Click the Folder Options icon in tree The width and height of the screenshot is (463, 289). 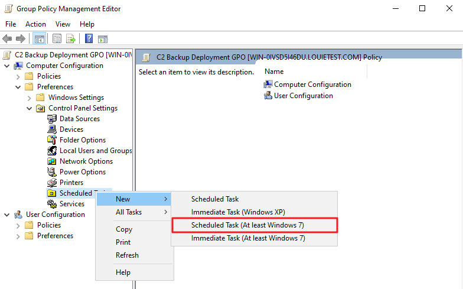[52, 140]
